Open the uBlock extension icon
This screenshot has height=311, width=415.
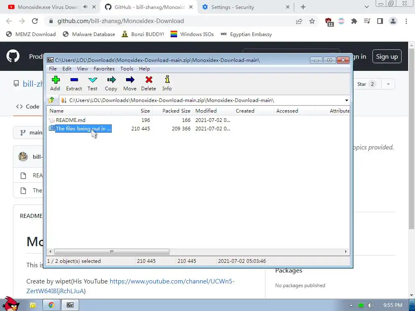coord(329,22)
